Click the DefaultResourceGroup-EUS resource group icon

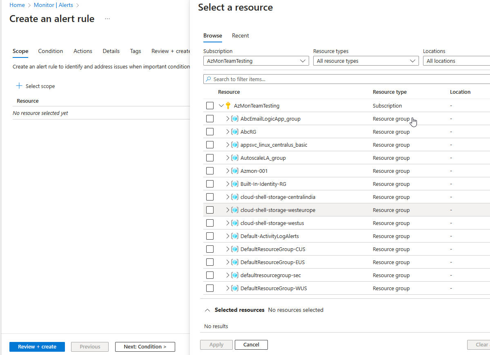235,262
